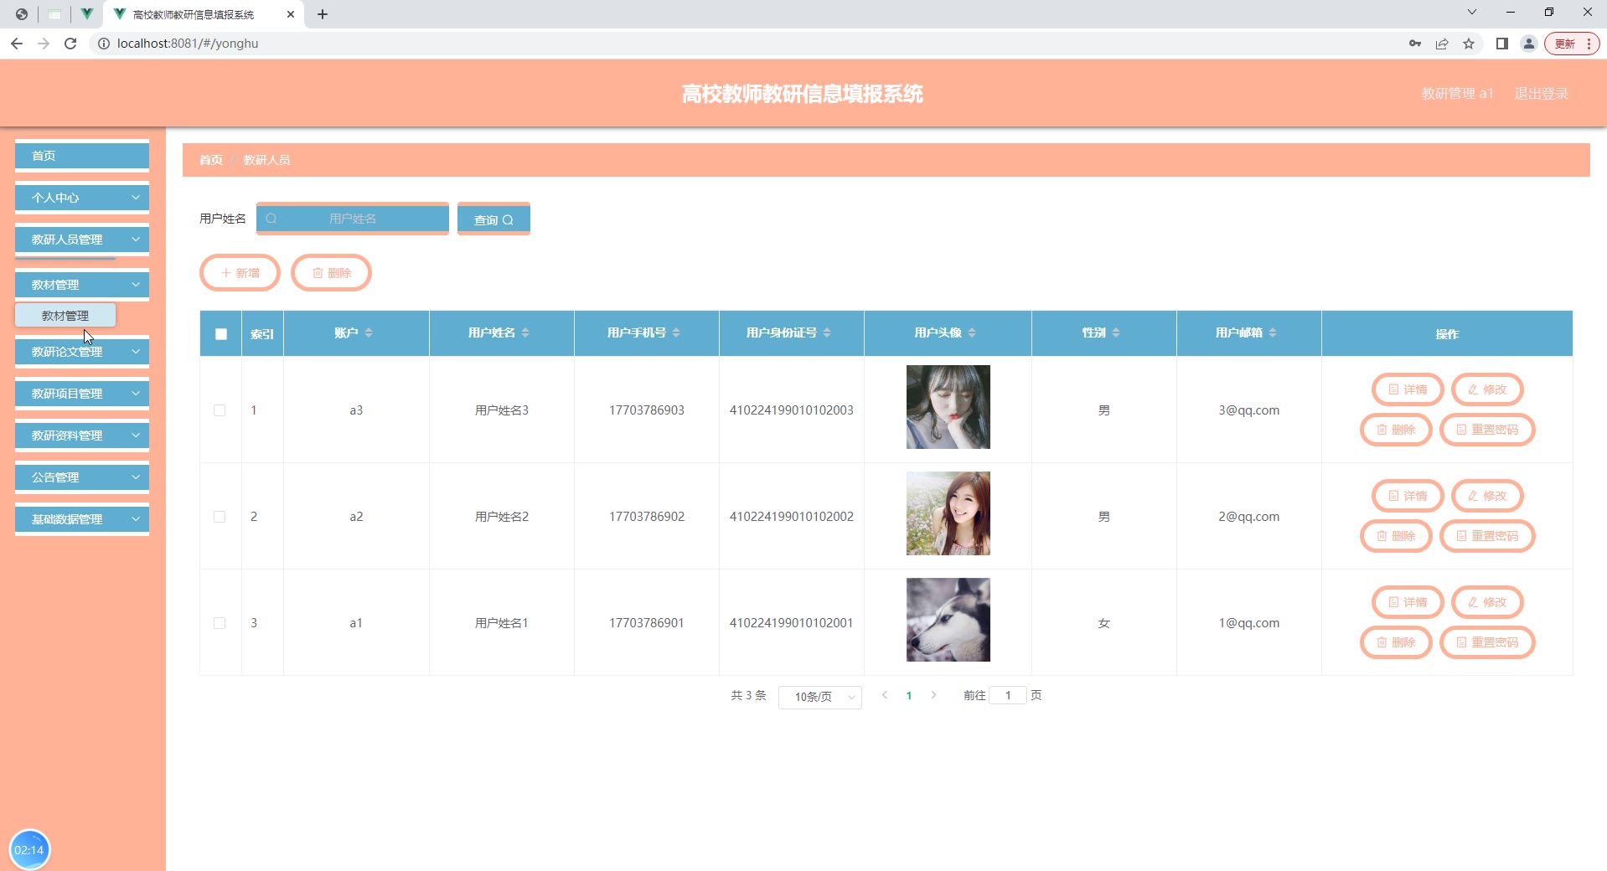Viewport: 1607px width, 871px height.
Task: Bookmark this page with the star icon
Action: (1469, 44)
